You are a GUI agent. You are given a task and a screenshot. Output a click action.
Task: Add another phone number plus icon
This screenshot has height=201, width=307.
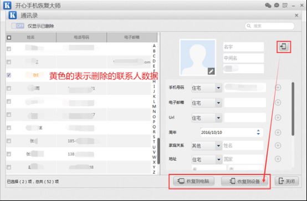(x=278, y=88)
